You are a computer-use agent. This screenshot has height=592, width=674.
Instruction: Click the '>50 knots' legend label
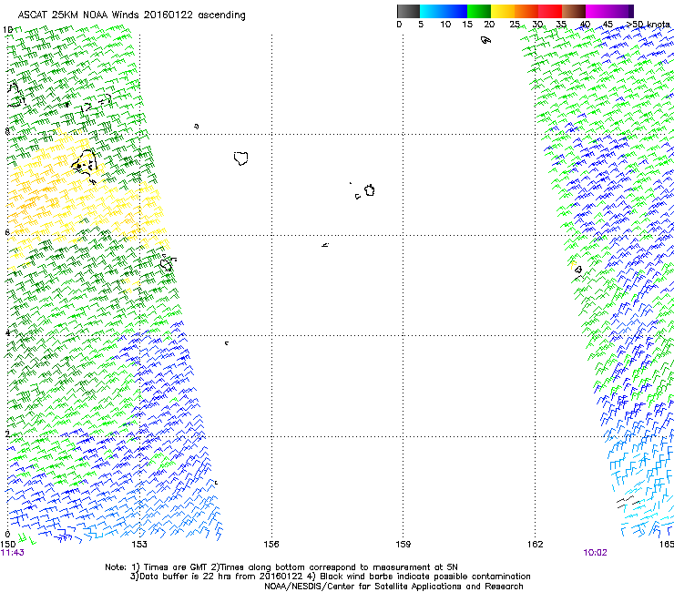[648, 25]
